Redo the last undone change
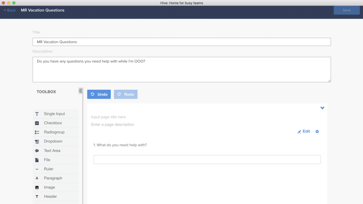The image size is (363, 204). (125, 94)
